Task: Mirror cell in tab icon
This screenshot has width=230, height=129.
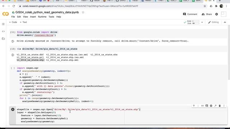Action: [x=215, y=106]
